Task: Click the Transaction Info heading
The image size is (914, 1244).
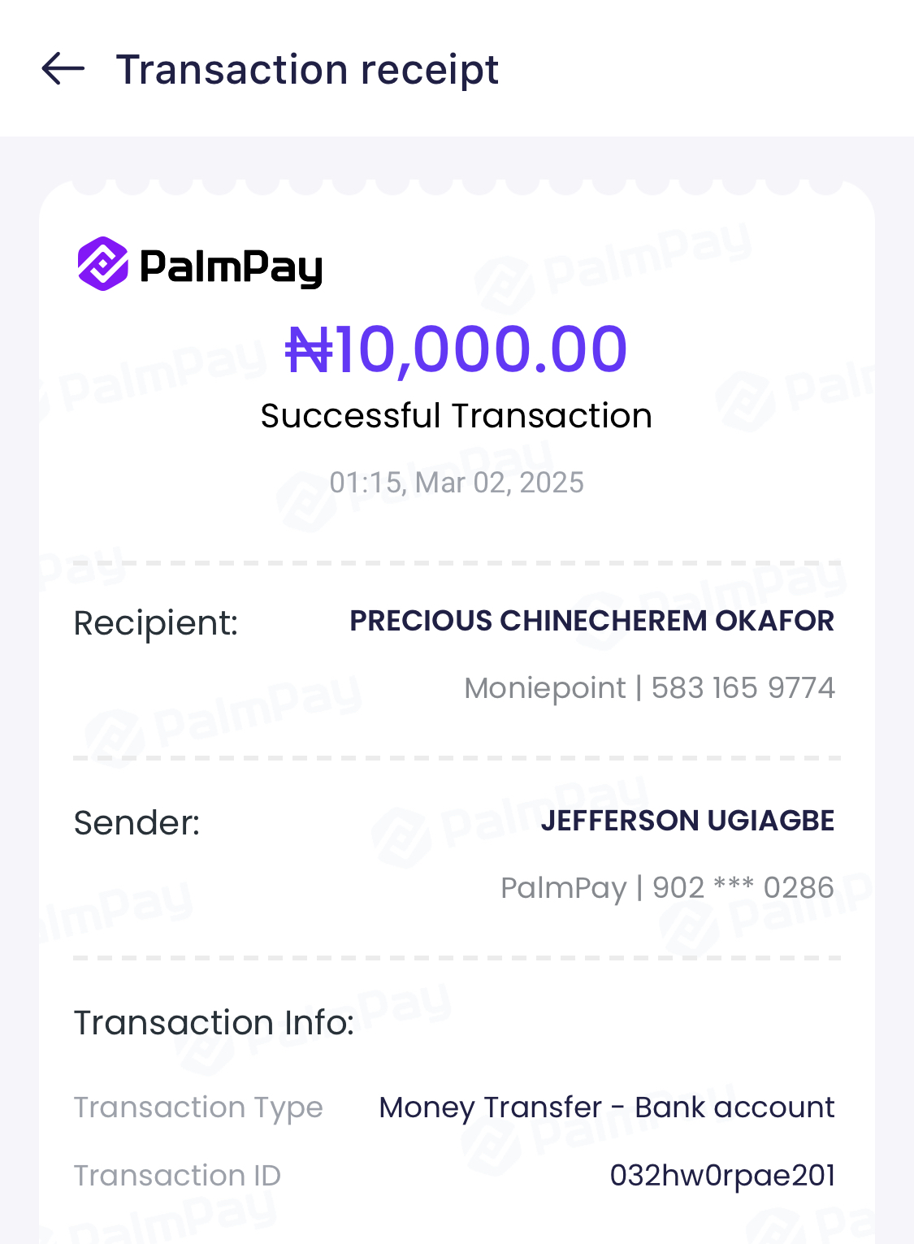Action: tap(214, 1023)
